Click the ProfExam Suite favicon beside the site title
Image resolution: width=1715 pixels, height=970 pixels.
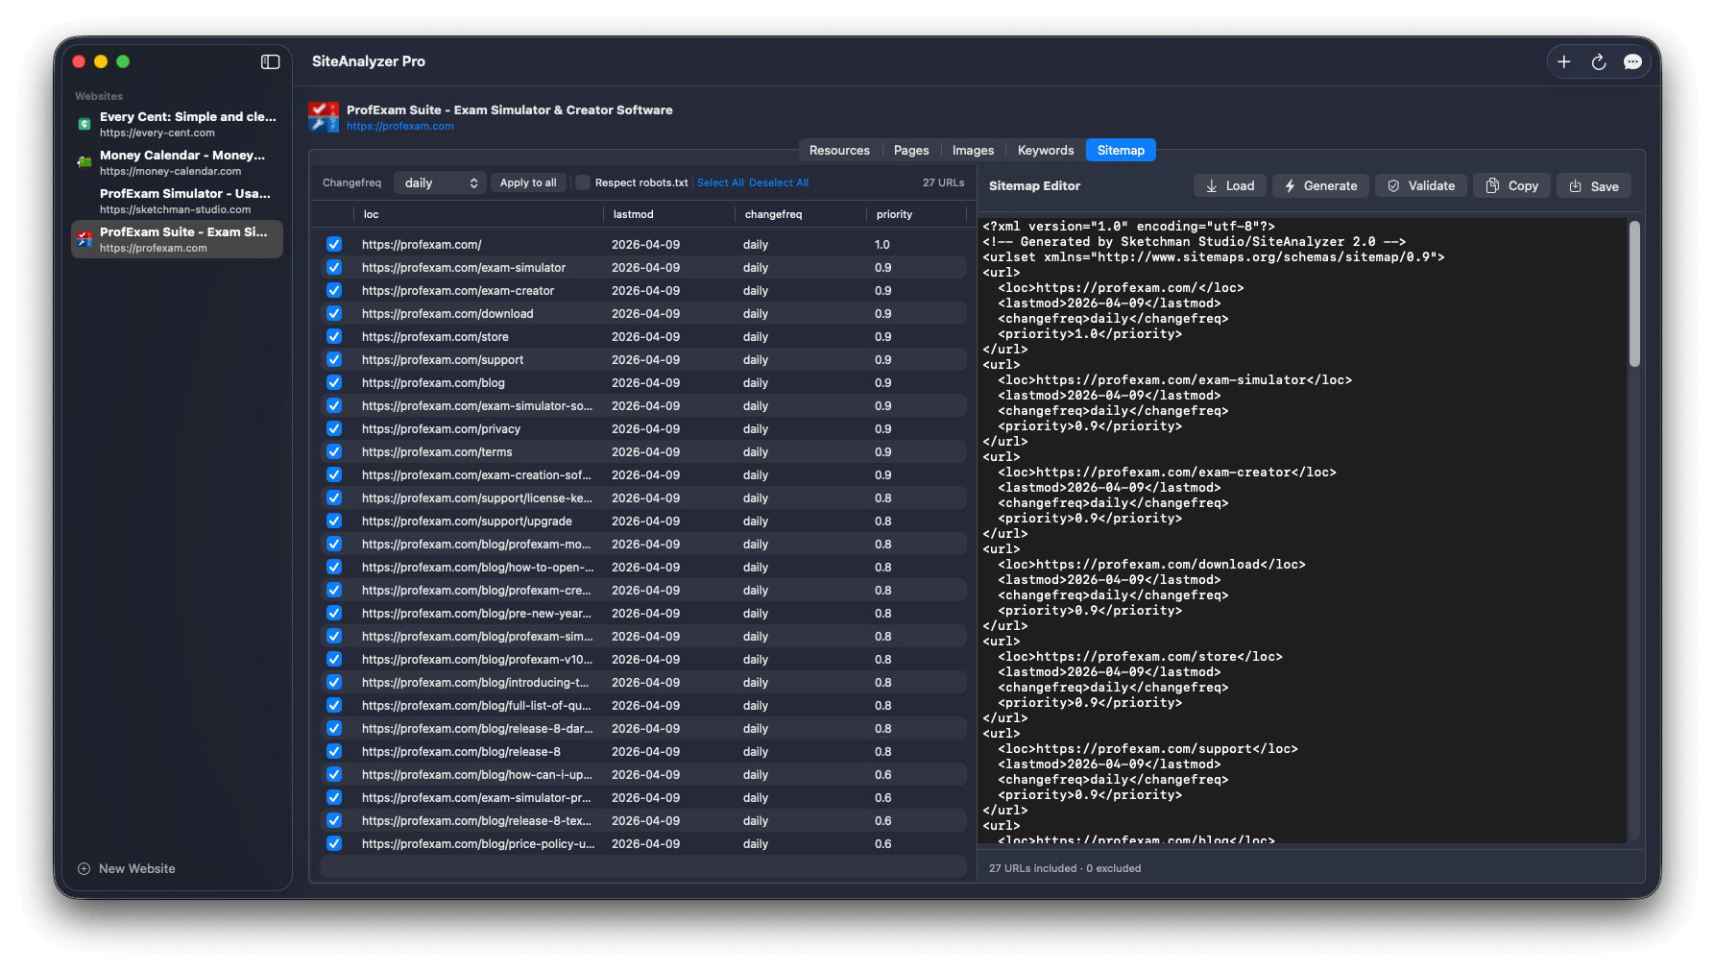[324, 115]
